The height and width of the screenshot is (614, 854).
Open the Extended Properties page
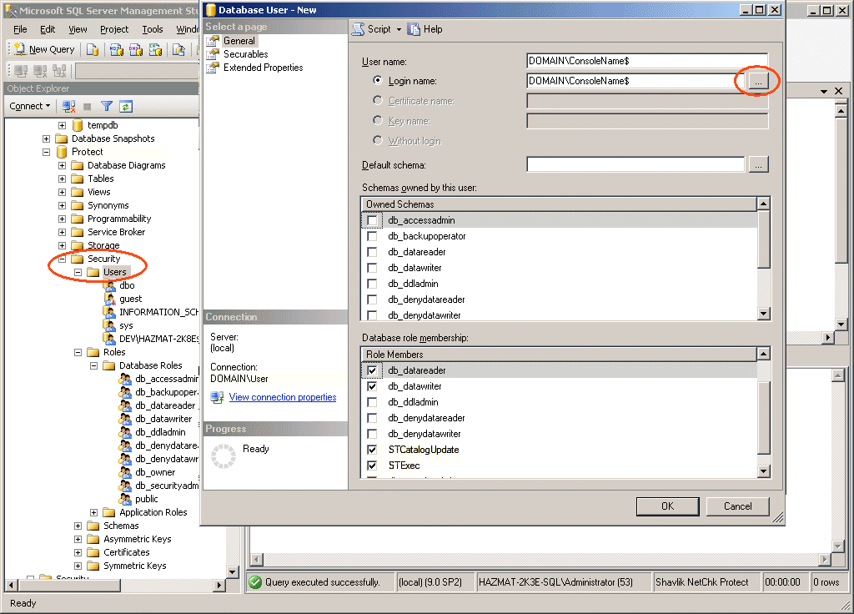(x=263, y=68)
